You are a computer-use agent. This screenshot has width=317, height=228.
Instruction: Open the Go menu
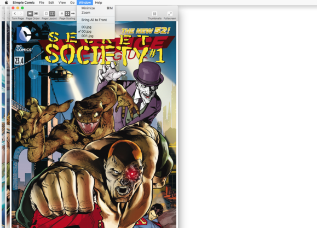click(72, 2)
